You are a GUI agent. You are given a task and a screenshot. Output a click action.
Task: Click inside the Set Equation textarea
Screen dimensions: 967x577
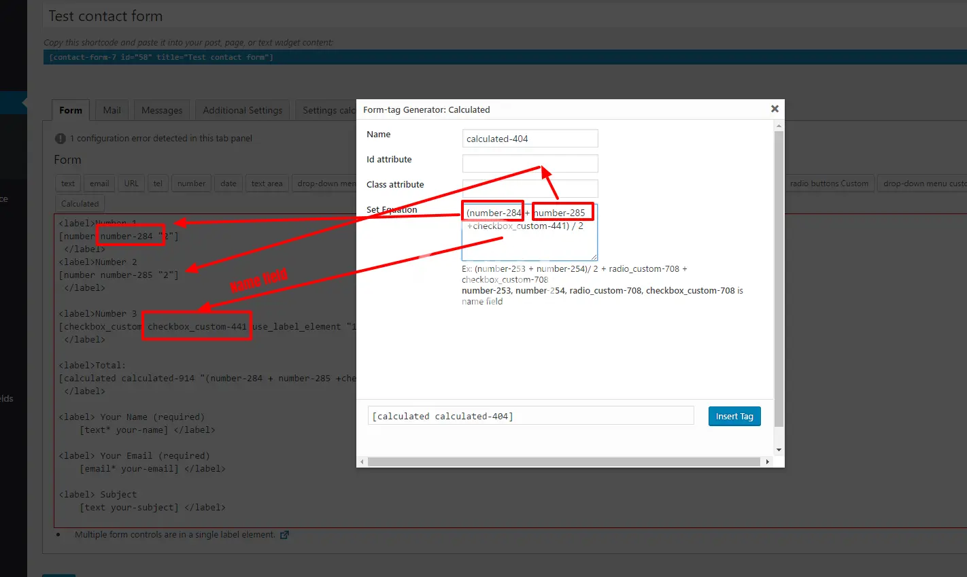pyautogui.click(x=530, y=245)
